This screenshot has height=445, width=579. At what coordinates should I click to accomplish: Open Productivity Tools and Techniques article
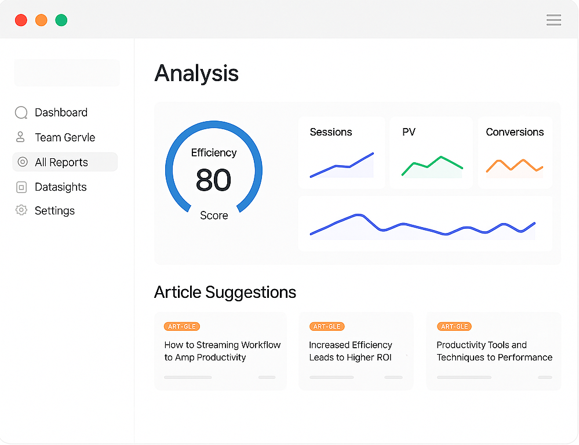494,351
